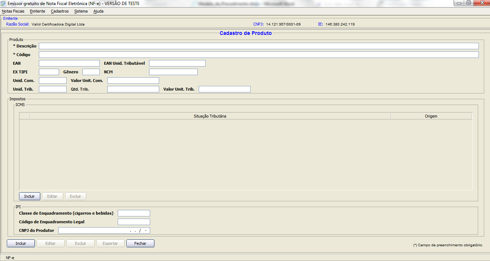Focus the Descrição input field
This screenshot has height=261, width=490.
tap(259, 46)
